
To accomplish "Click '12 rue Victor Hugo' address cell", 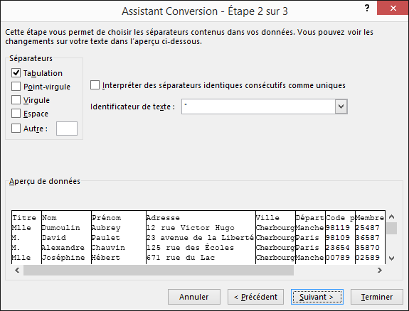I will coord(191,228).
